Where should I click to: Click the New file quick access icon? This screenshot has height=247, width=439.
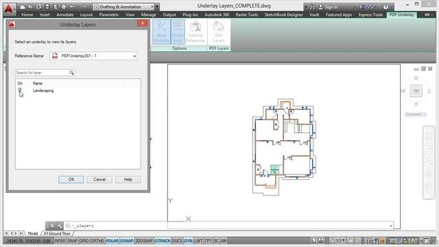23,7
